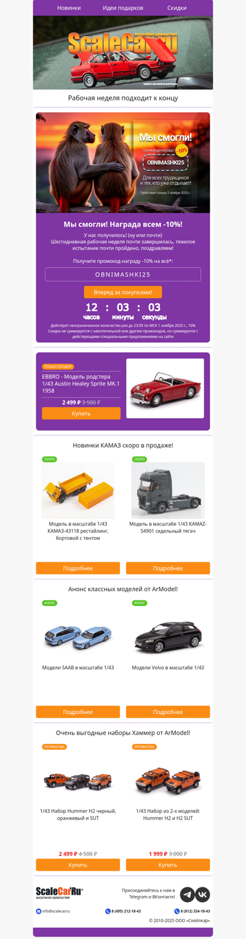
Task: Click Подробнее under KAMAZ-54901 tractor
Action: pyautogui.click(x=168, y=568)
